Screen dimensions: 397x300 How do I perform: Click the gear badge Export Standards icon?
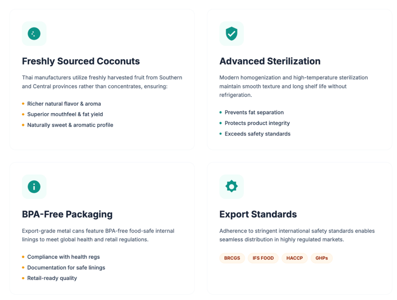pos(231,187)
